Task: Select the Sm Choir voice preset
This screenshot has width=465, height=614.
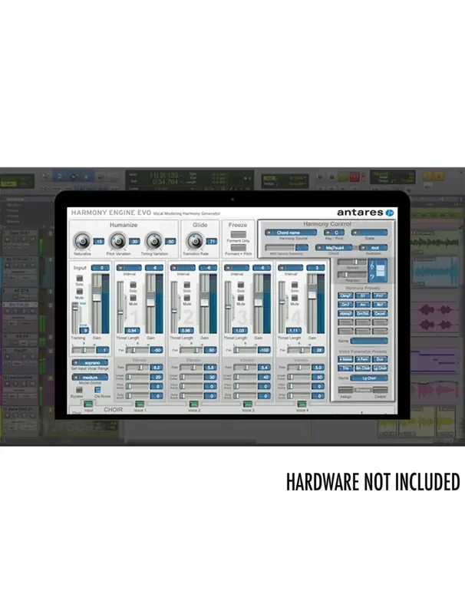Action: (362, 368)
